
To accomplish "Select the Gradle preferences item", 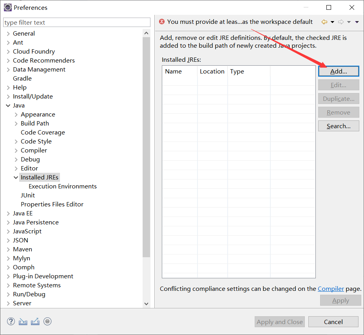I will [x=22, y=79].
